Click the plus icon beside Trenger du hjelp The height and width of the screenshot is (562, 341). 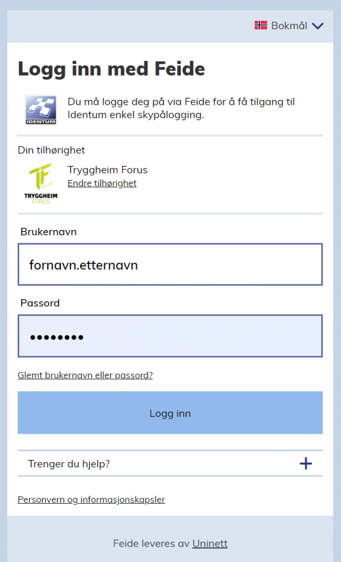(305, 464)
